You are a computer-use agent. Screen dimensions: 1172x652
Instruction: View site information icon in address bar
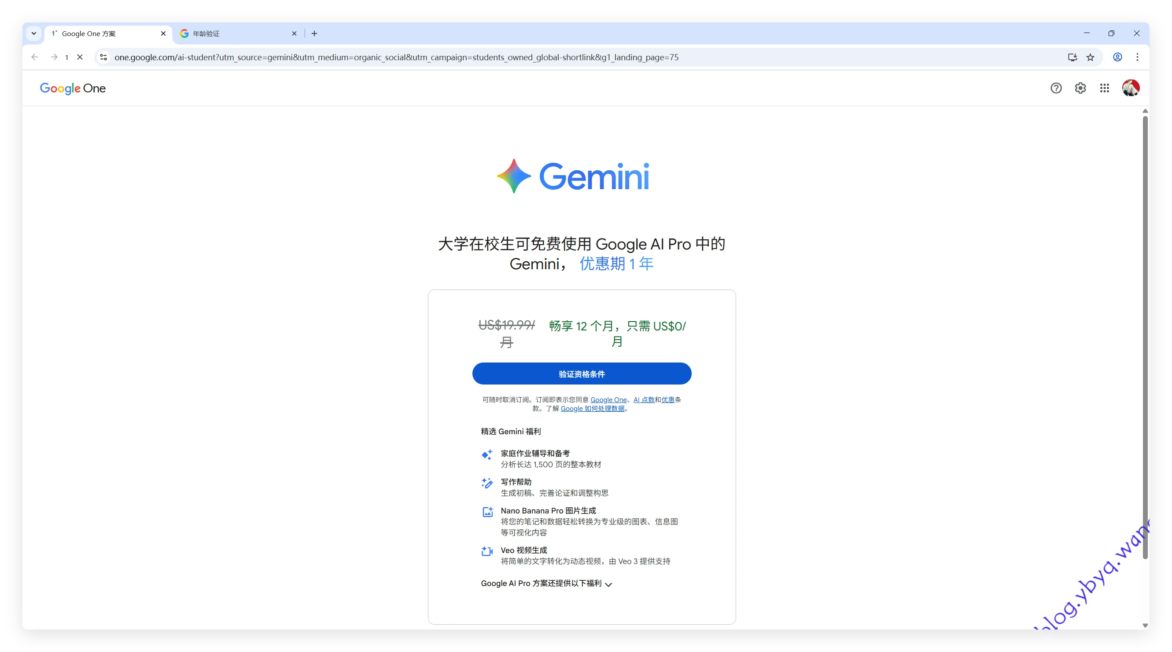[x=104, y=57]
